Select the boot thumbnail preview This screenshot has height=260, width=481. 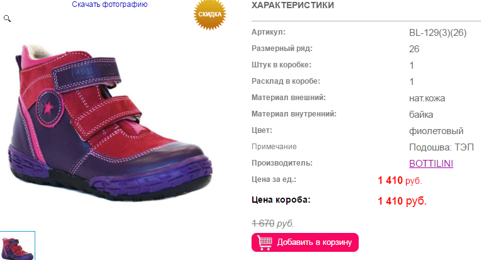(17, 246)
